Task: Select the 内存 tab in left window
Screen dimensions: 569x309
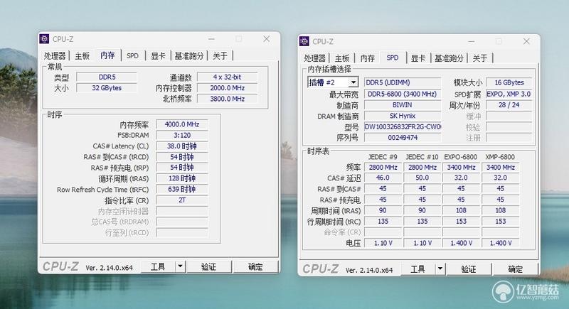Action: coord(108,55)
